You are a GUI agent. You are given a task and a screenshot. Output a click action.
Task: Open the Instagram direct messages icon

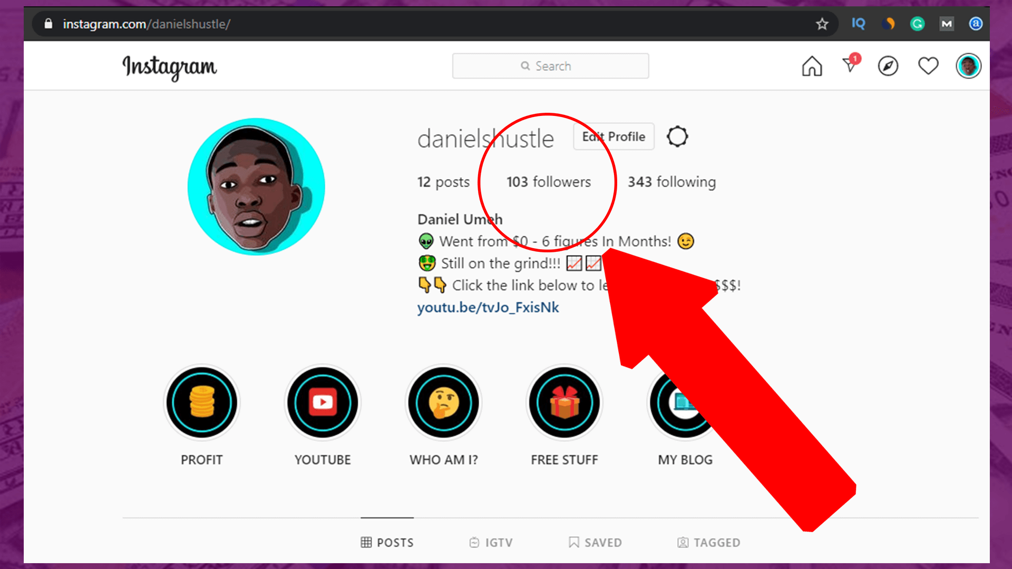tap(850, 66)
